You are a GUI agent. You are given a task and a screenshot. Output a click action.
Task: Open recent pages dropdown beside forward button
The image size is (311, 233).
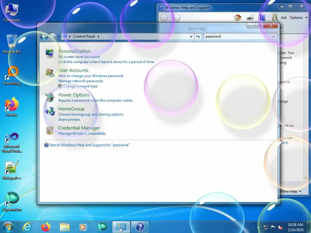[59, 37]
